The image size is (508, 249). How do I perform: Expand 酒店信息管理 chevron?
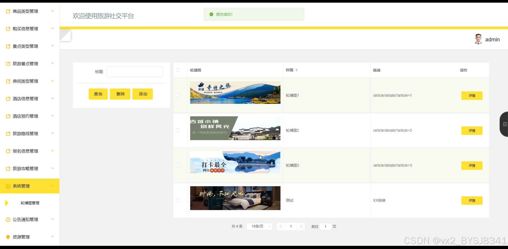(x=52, y=98)
